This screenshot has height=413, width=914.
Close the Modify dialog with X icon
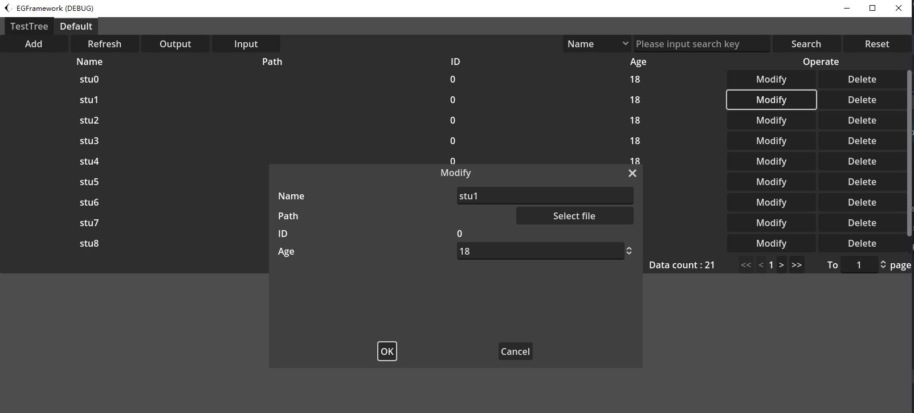click(x=632, y=173)
